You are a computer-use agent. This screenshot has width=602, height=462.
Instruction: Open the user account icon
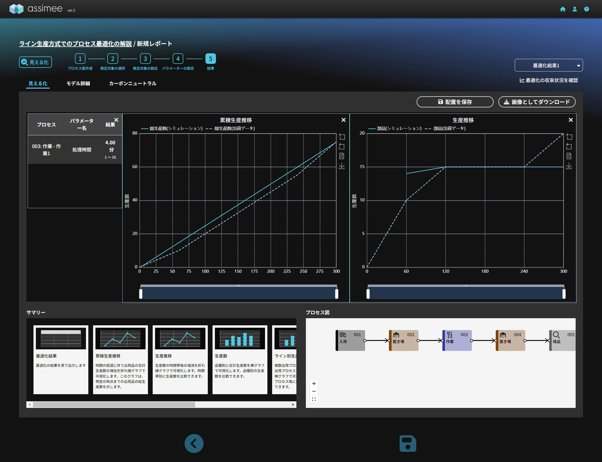574,9
